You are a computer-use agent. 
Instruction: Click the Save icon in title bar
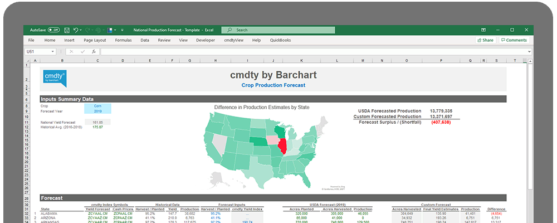click(x=67, y=30)
